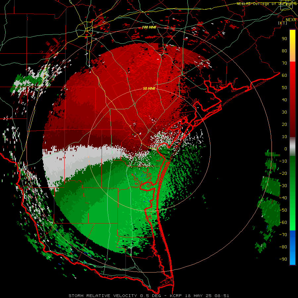Click the "80" value on the velocity scale

(x=284, y=51)
